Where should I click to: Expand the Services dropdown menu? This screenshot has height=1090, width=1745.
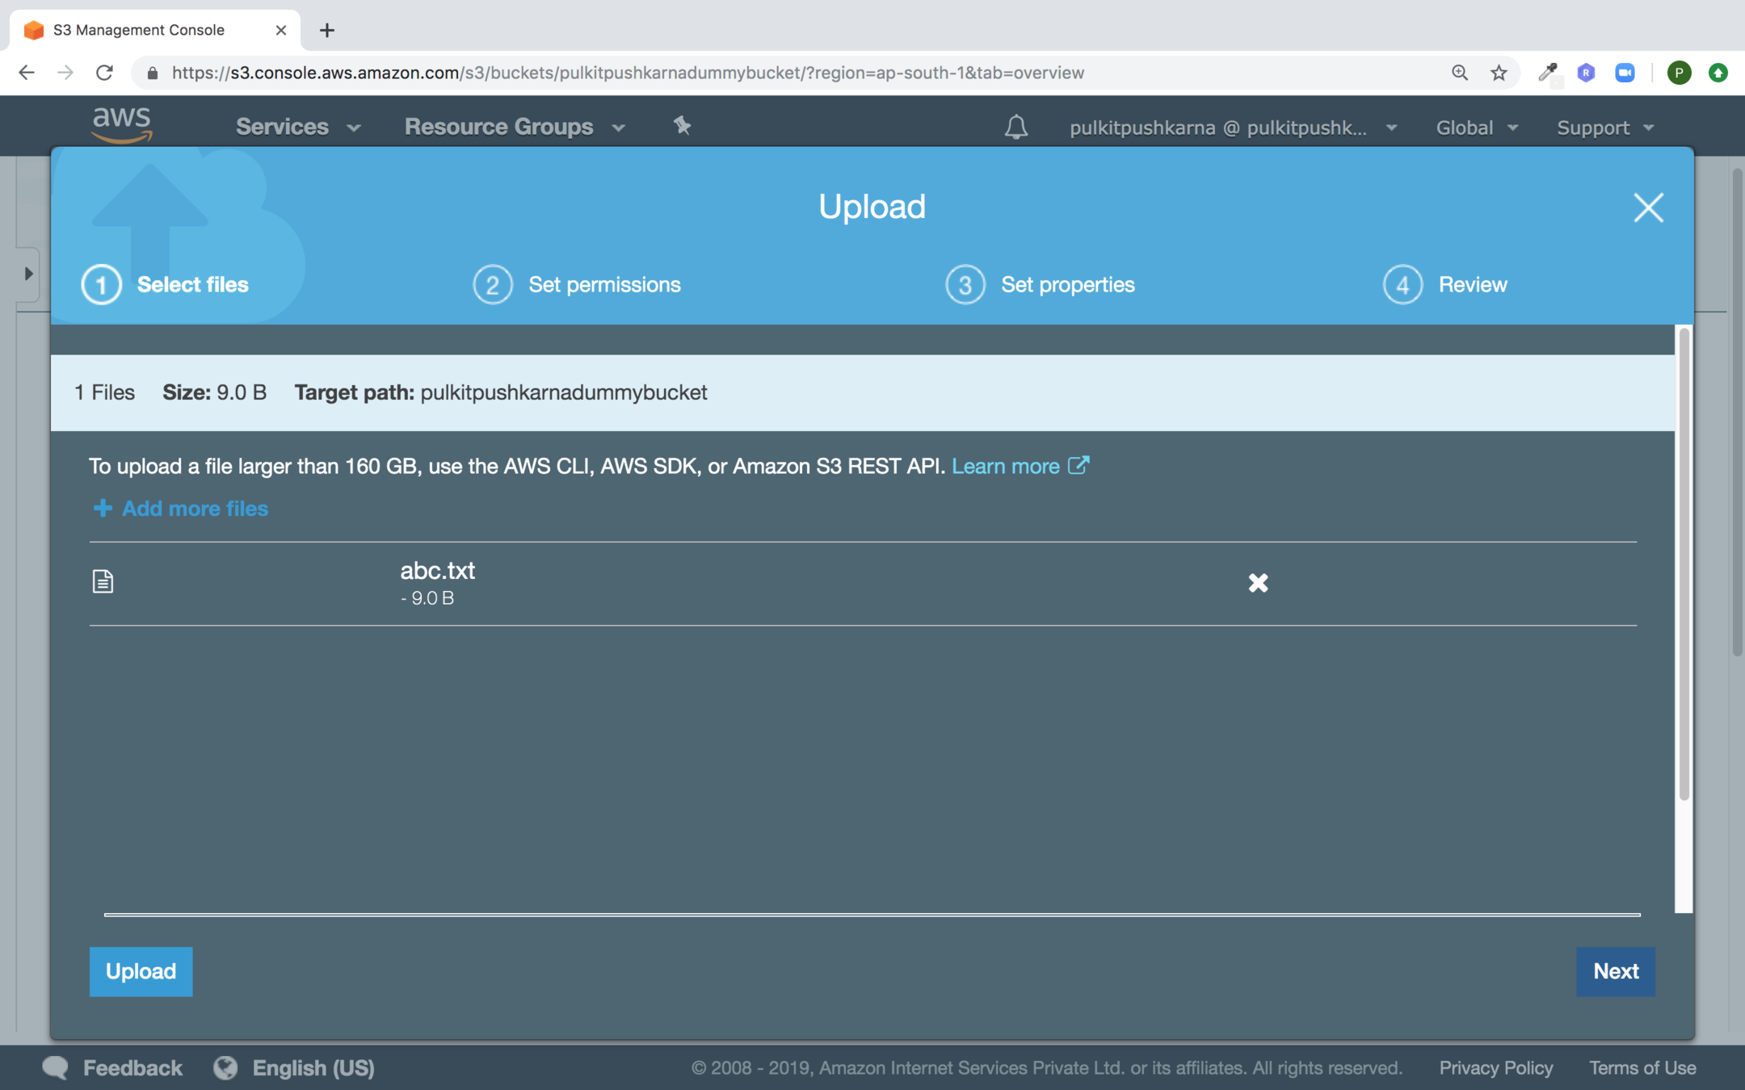[297, 127]
